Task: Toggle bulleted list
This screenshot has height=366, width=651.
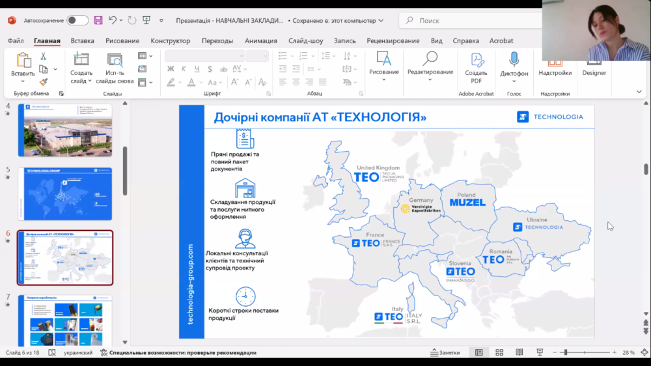Action: [283, 55]
